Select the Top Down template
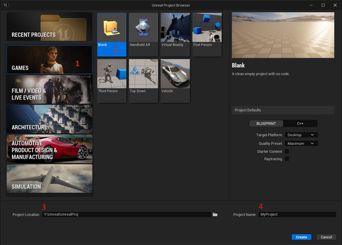 (x=144, y=80)
